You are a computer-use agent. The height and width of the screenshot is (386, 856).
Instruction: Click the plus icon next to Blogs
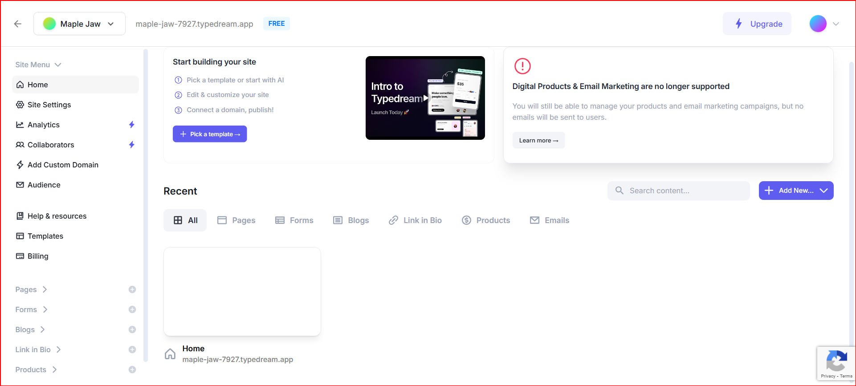click(132, 329)
